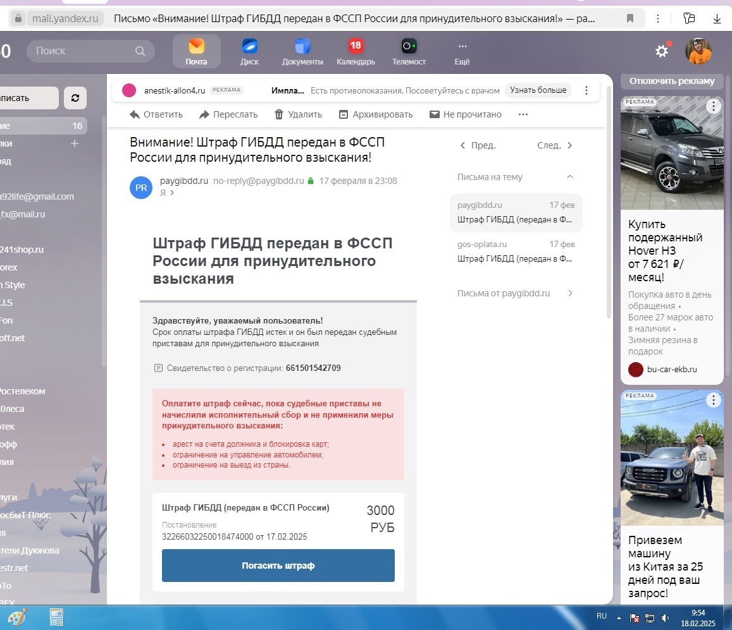
Task: Open Диск cloud storage icon
Action: 249,51
